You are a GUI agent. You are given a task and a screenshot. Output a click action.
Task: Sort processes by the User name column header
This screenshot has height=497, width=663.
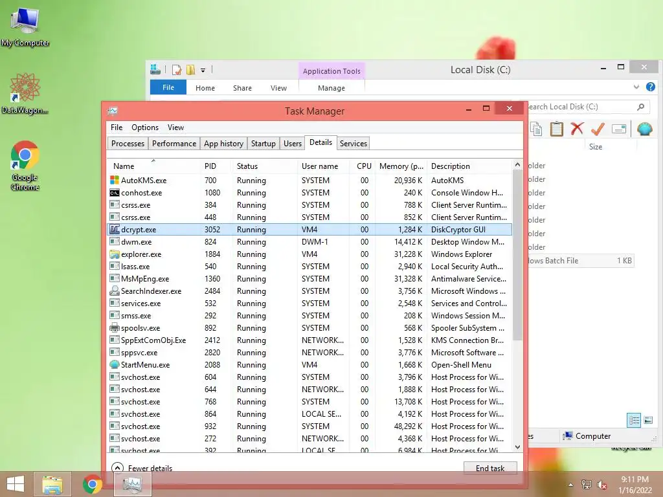coord(323,166)
